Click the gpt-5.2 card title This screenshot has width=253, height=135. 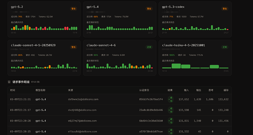[17, 7]
